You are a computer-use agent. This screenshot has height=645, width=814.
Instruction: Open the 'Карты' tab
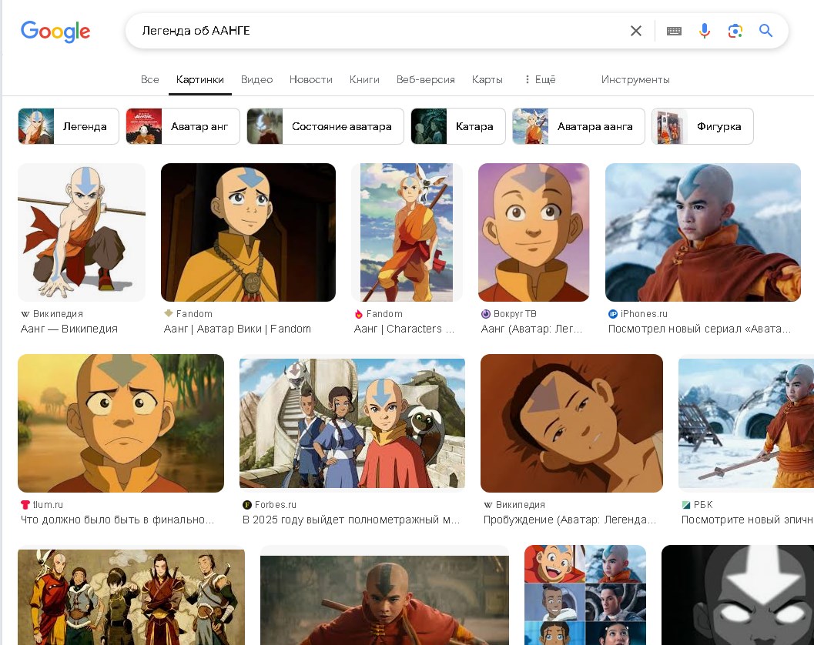(487, 79)
